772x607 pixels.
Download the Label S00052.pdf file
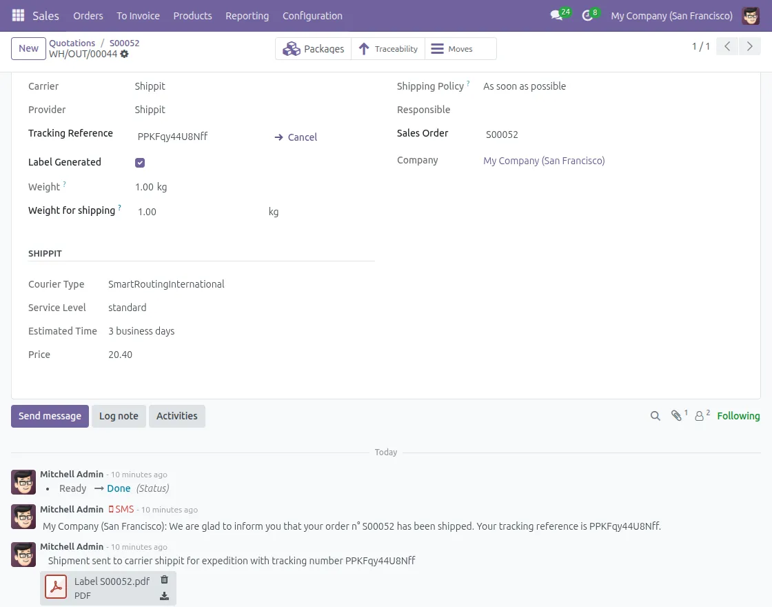pos(165,597)
